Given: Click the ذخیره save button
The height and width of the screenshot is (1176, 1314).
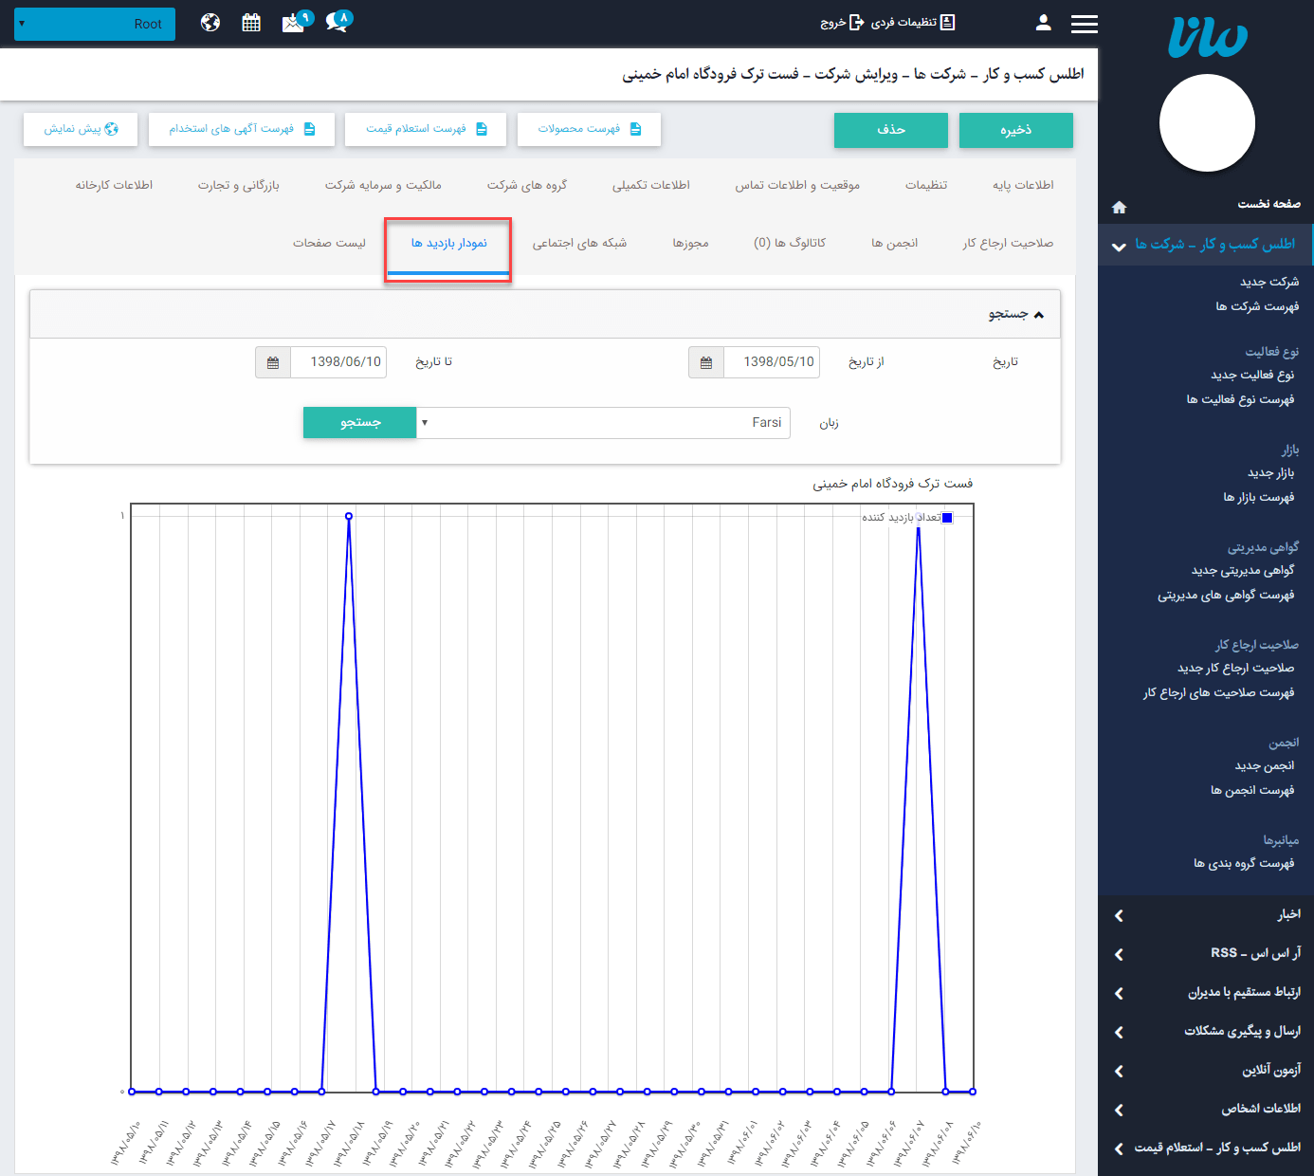Looking at the screenshot, I should pyautogui.click(x=1015, y=130).
